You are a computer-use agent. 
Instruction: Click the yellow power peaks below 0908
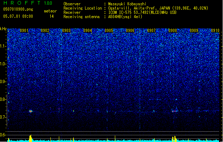coord(174,139)
